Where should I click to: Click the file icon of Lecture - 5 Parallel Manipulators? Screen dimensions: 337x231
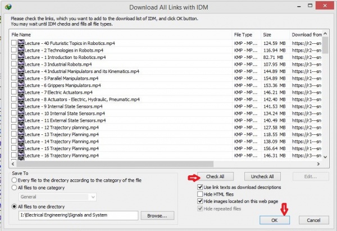(21, 78)
